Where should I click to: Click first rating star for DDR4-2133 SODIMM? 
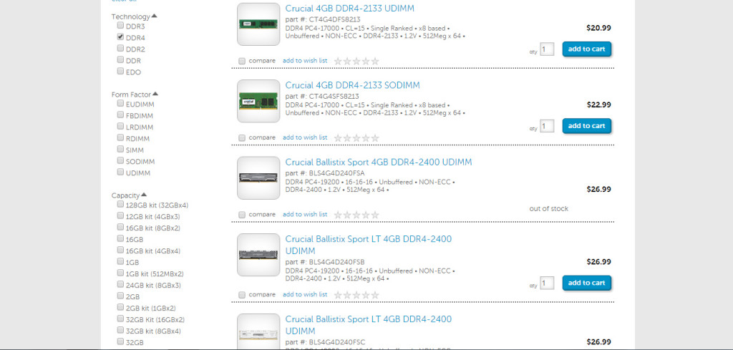338,138
